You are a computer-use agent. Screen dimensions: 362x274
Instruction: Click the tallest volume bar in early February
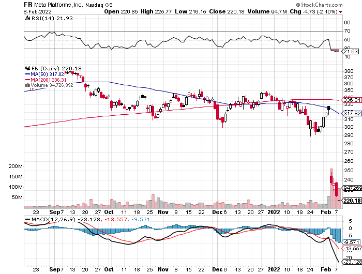331,189
